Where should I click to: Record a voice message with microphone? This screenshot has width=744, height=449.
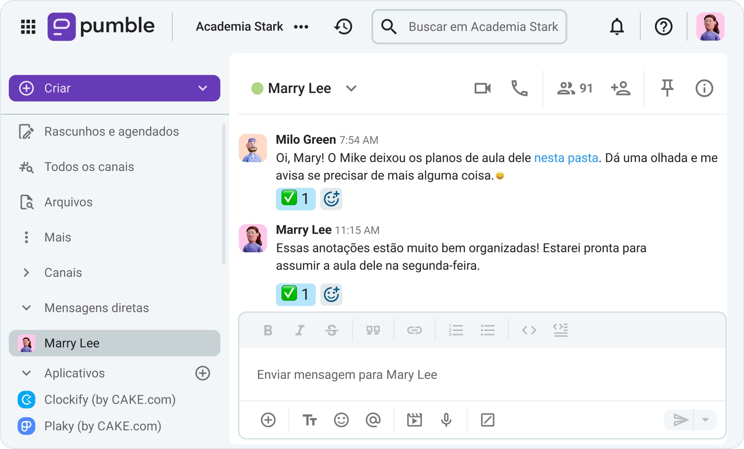(x=446, y=420)
